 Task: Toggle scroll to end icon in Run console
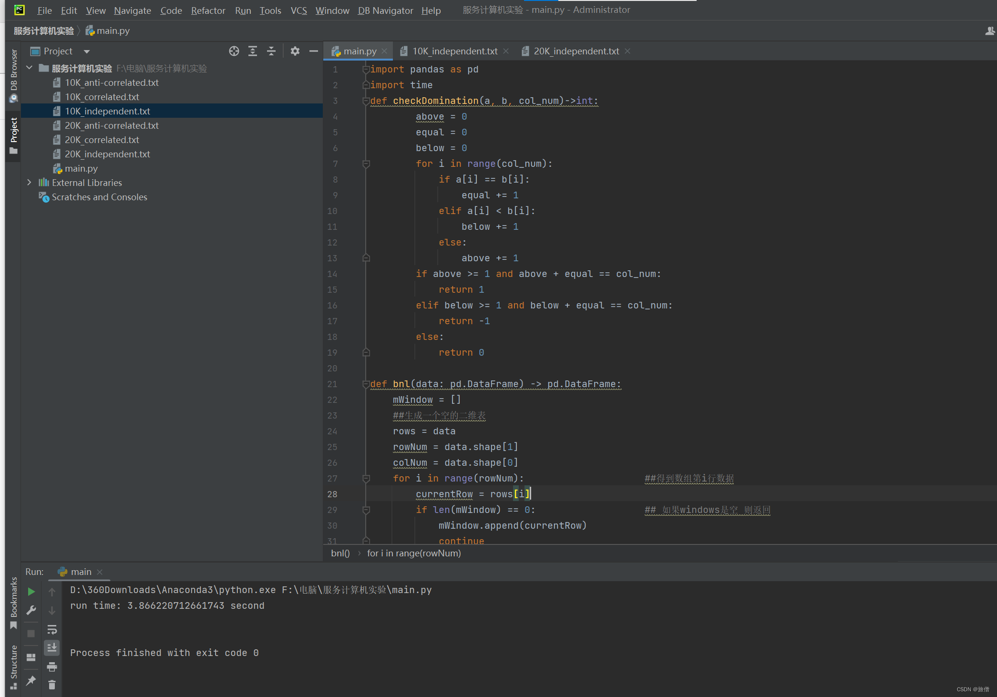click(x=52, y=647)
